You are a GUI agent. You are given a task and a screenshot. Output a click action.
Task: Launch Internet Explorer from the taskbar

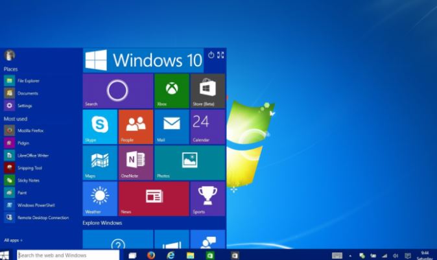(x=171, y=255)
